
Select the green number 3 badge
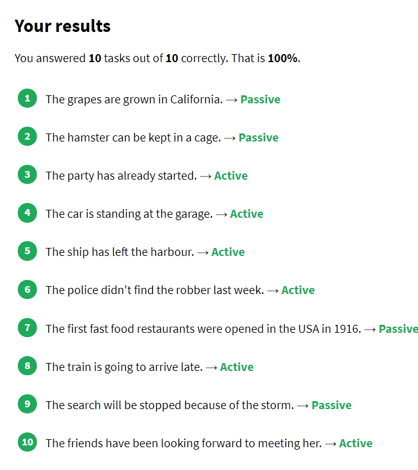pos(27,175)
